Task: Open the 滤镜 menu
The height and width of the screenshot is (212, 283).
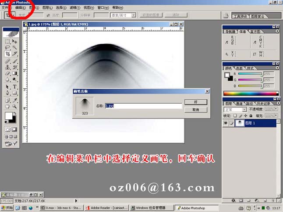Action: click(74, 8)
